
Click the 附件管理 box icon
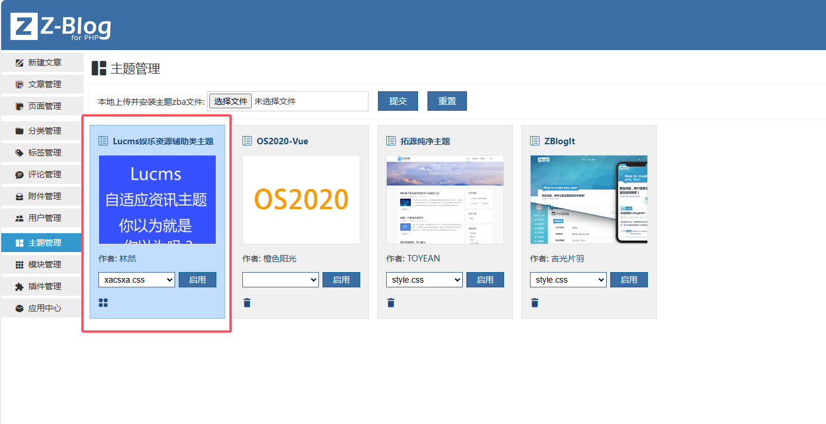[x=19, y=196]
